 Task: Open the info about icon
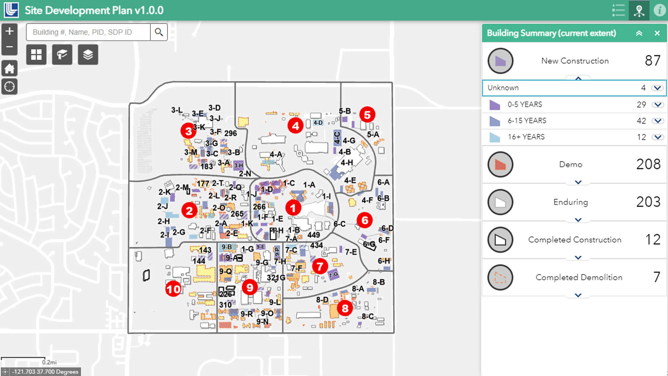point(659,10)
